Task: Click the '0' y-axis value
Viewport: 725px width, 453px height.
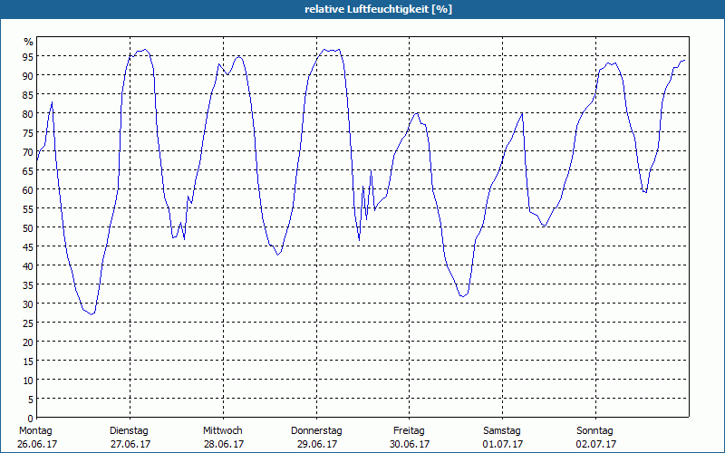Action: coord(31,419)
